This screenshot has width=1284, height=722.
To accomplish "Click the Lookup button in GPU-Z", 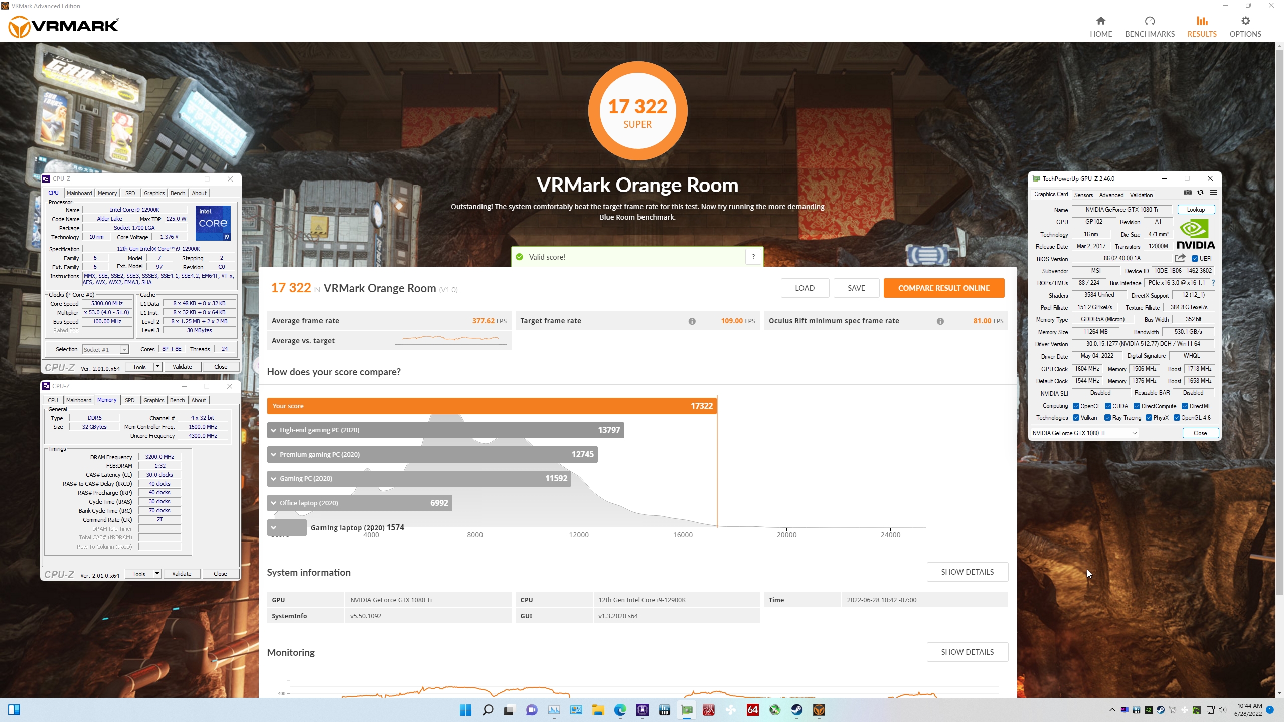I will (x=1196, y=210).
